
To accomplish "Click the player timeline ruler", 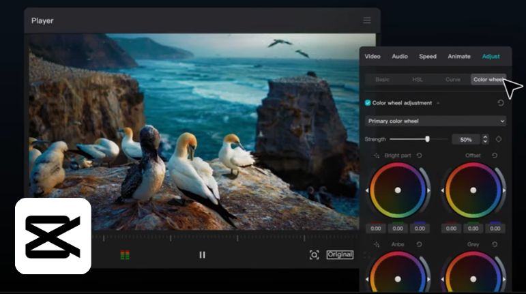I will [x=224, y=238].
